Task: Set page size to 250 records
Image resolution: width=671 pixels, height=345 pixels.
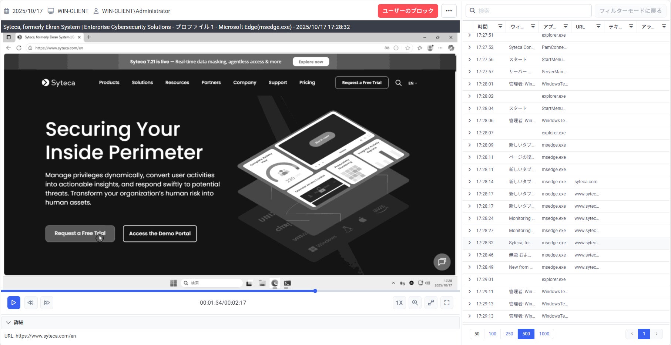Action: click(509, 334)
